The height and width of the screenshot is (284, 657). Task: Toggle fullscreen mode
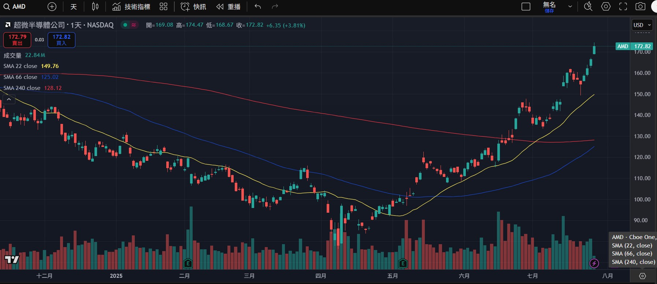pyautogui.click(x=623, y=7)
